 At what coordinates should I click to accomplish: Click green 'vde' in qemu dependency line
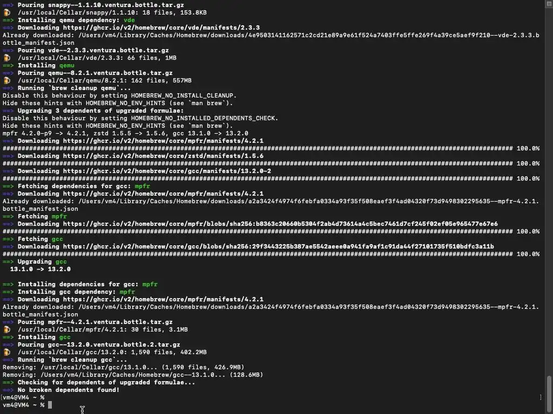129,20
